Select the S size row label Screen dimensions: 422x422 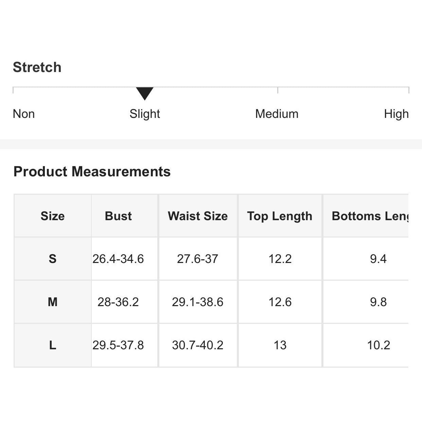point(53,259)
